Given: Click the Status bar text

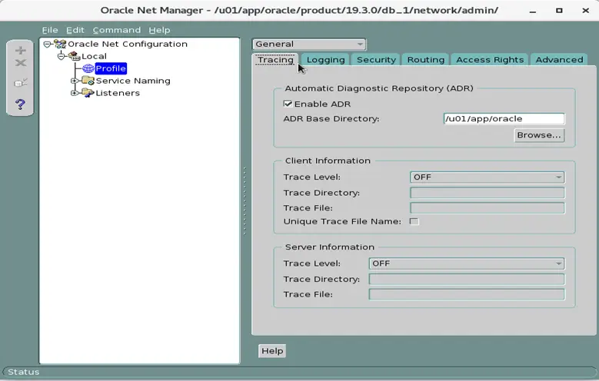Looking at the screenshot, I should (23, 372).
